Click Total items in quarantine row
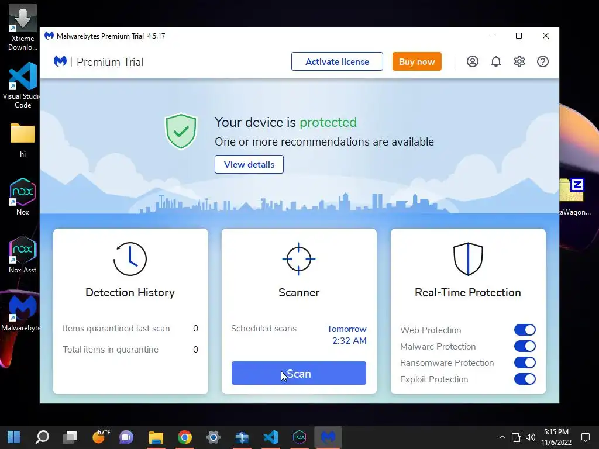The width and height of the screenshot is (599, 449). coord(130,350)
